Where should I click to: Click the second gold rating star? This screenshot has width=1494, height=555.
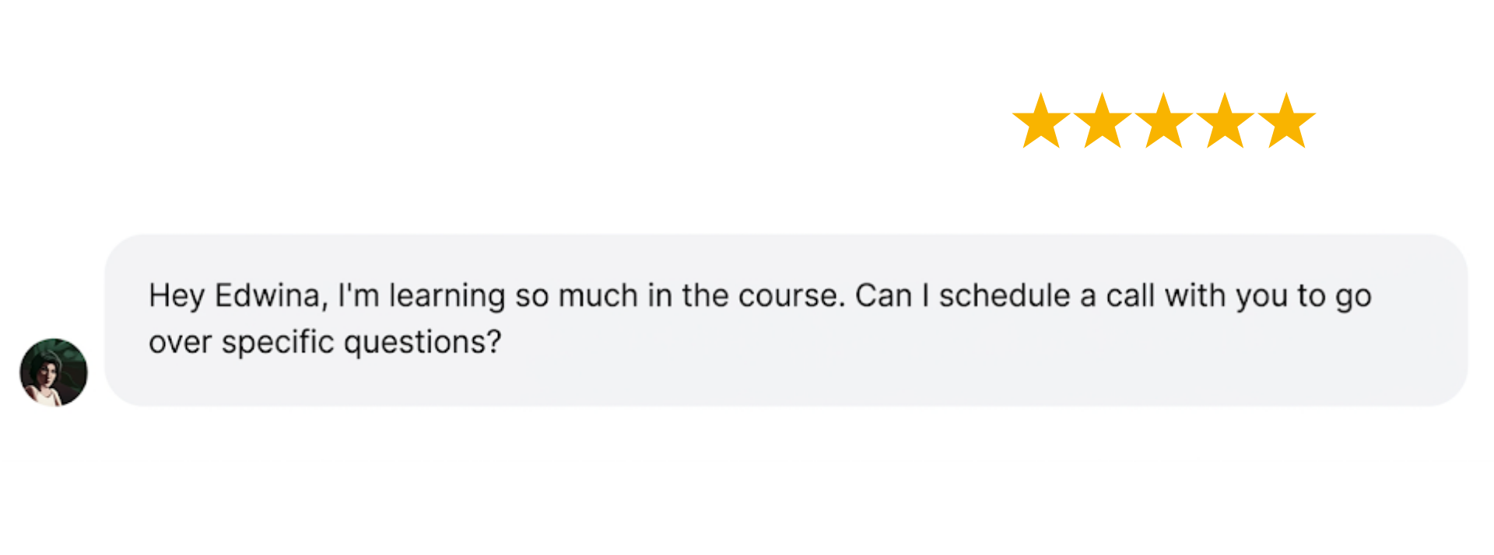[x=1103, y=122]
